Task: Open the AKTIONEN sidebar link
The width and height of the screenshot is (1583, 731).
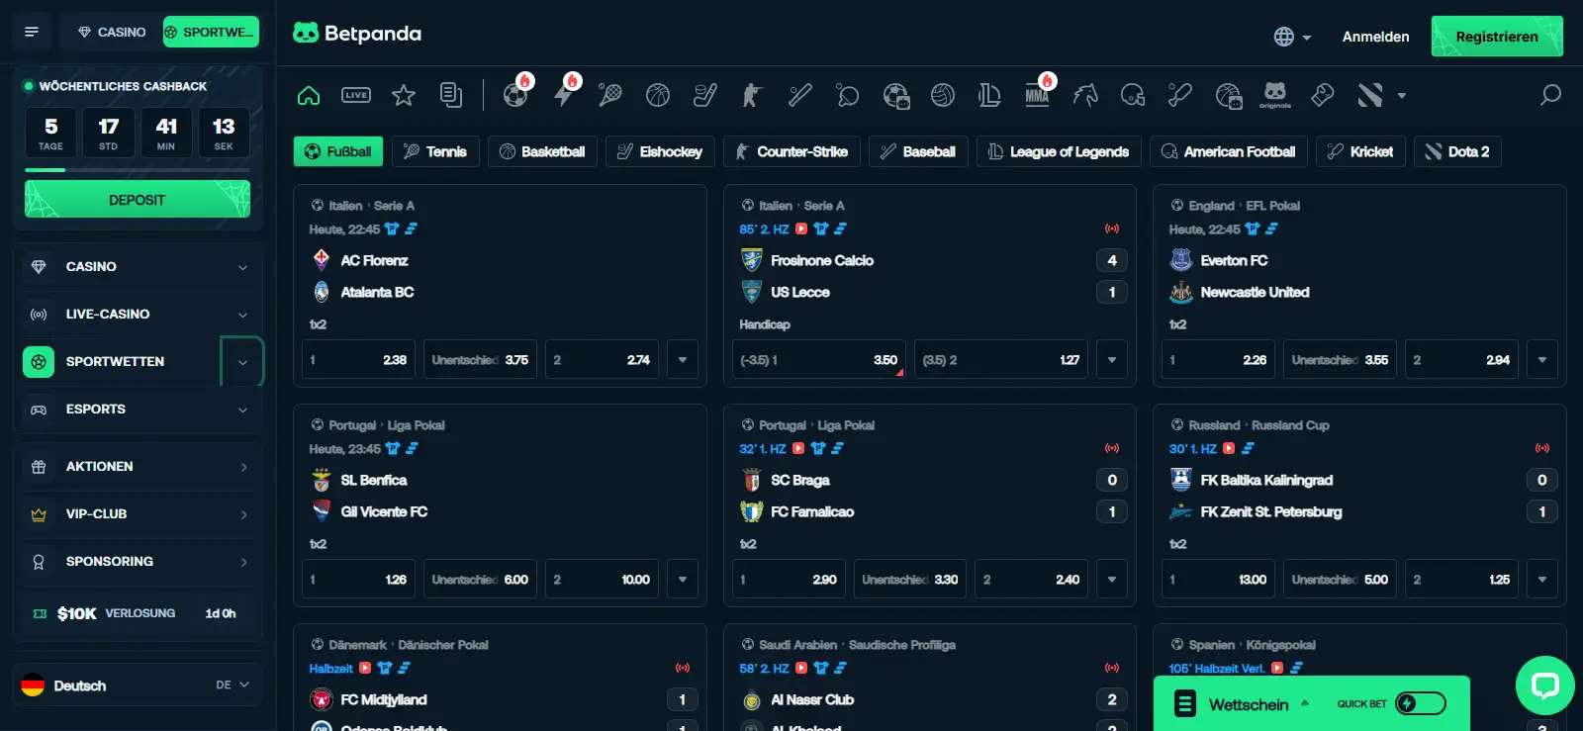Action: click(x=138, y=467)
